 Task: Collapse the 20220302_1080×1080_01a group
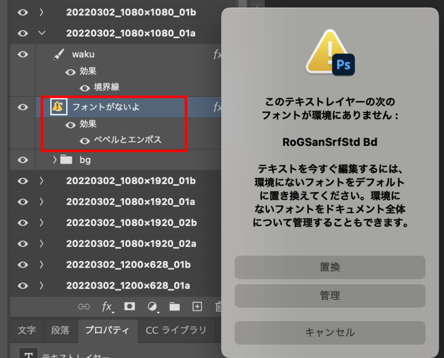point(42,33)
